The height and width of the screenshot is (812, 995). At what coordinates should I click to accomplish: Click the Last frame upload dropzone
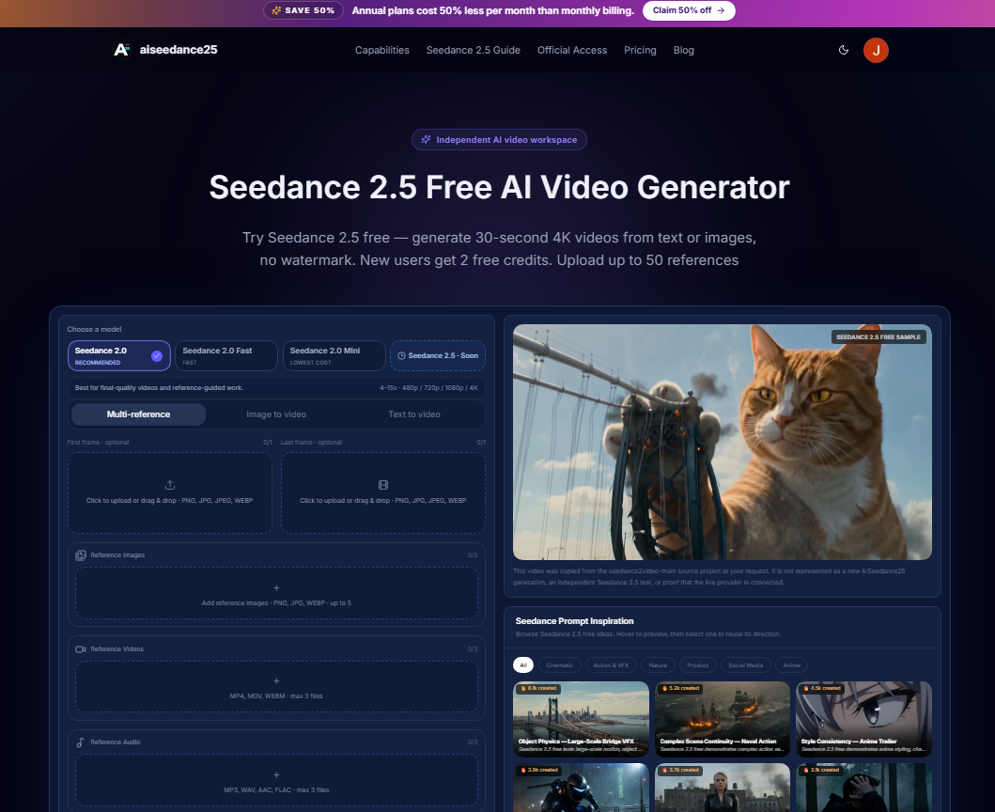coord(383,492)
